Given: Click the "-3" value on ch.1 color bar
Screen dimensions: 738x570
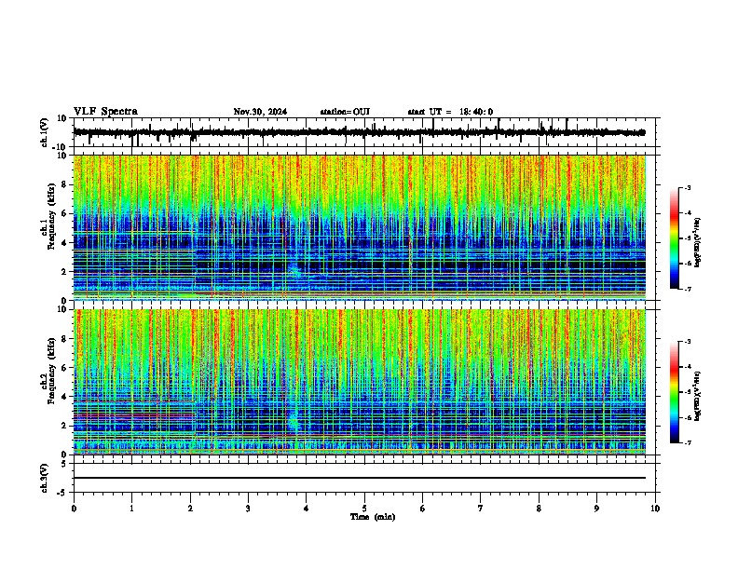Looking at the screenshot, I should click(687, 187).
